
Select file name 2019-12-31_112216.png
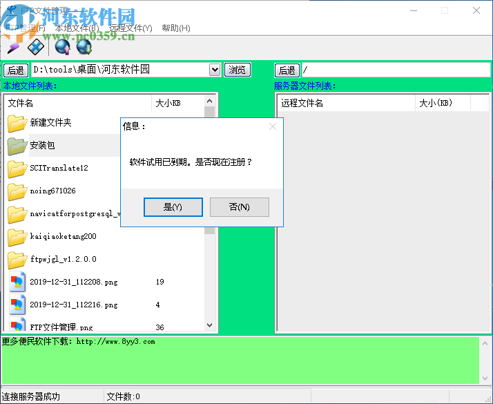coord(74,305)
